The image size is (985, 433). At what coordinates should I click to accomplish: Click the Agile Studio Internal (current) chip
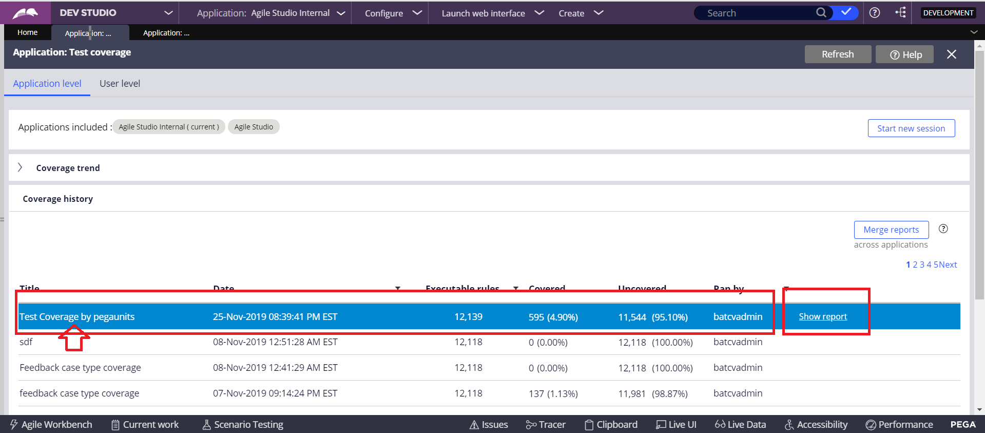point(169,127)
